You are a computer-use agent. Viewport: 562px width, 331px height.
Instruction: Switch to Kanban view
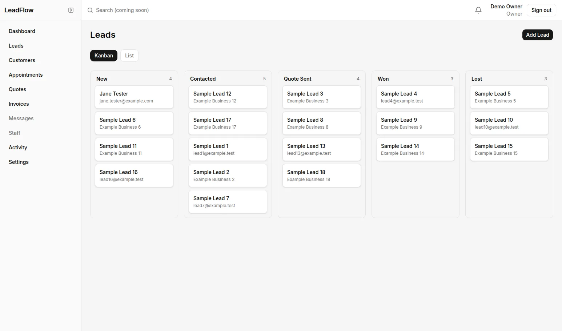pyautogui.click(x=104, y=56)
